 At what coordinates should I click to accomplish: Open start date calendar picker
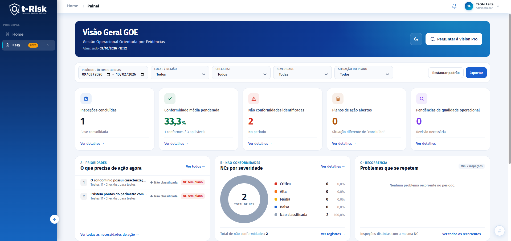coord(108,74)
